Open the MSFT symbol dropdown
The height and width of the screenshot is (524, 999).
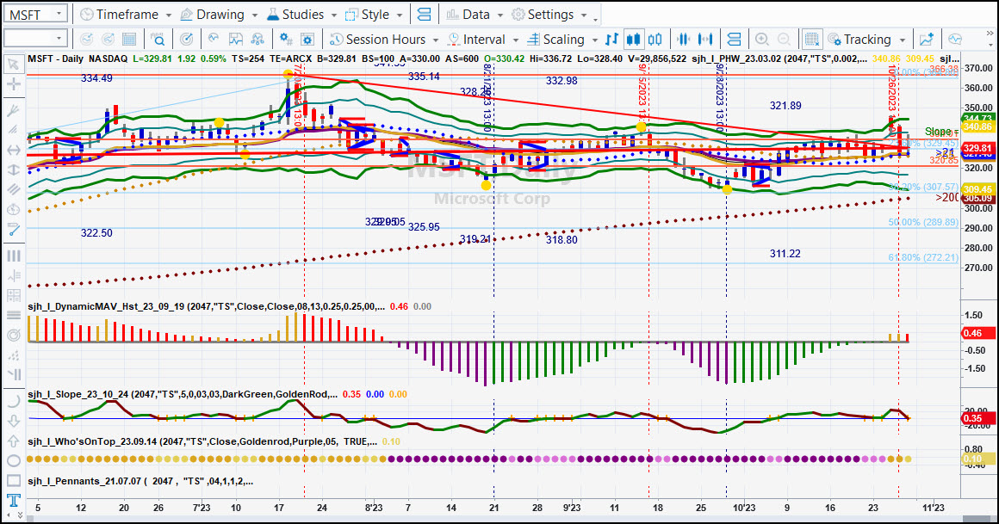point(59,14)
